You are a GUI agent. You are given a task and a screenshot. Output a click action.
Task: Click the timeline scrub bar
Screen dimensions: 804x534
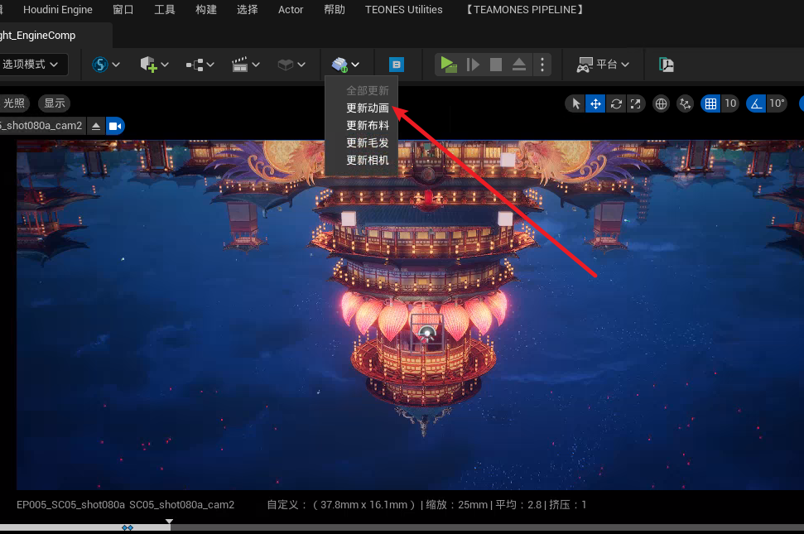402,528
